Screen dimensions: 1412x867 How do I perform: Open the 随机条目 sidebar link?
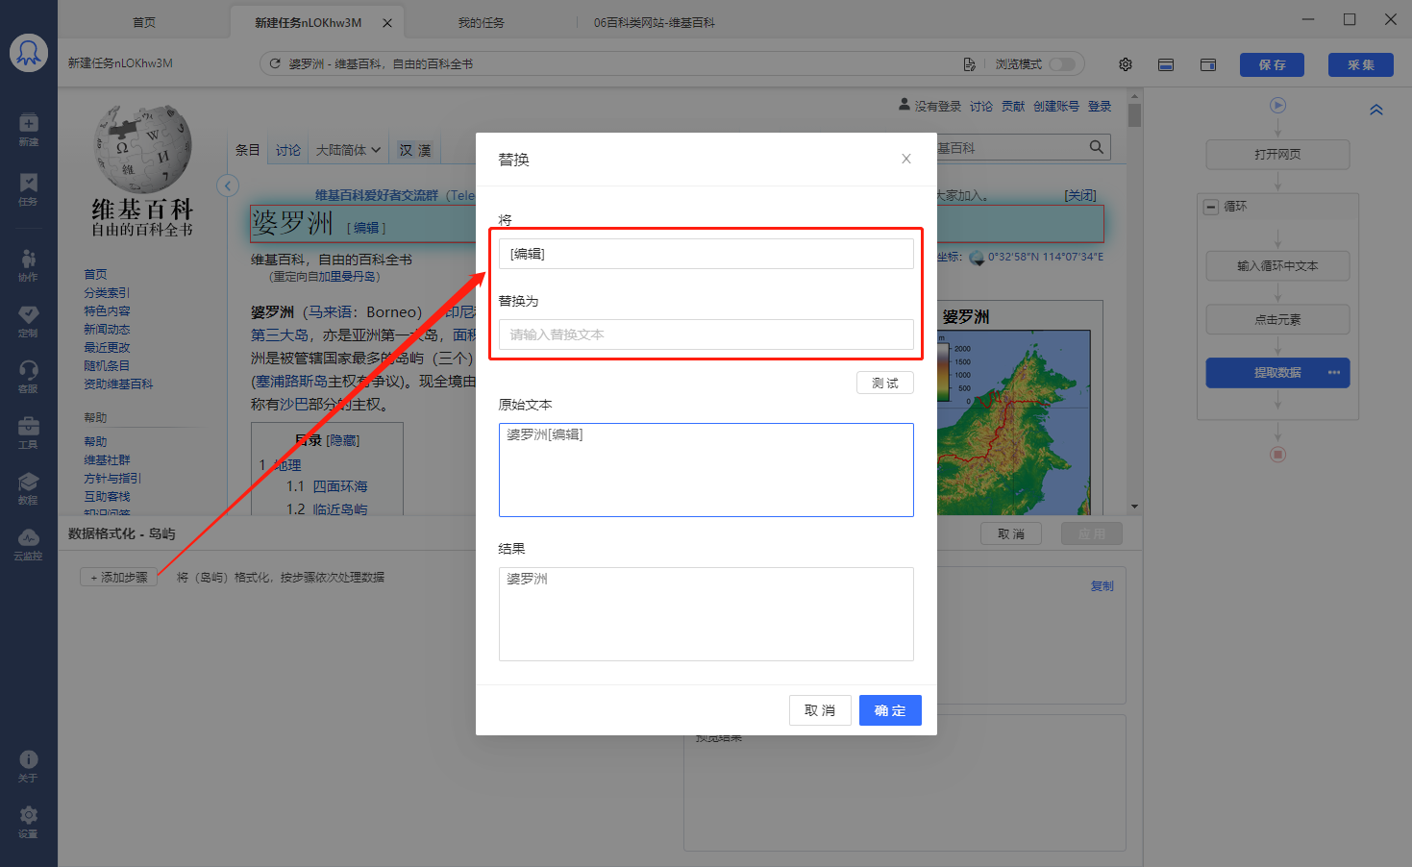[x=107, y=365]
